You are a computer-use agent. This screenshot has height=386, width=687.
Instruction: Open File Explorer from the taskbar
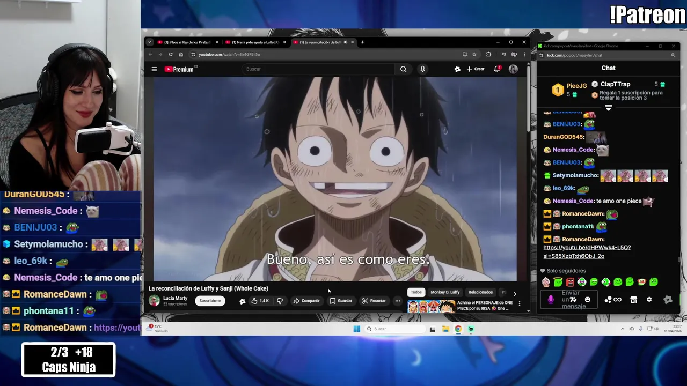pos(445,329)
